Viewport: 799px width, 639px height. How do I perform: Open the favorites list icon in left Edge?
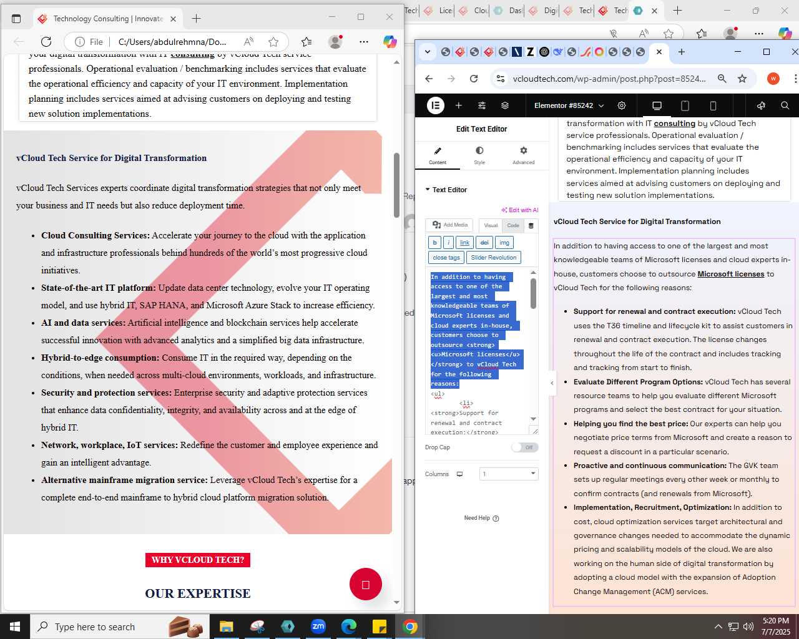point(306,42)
